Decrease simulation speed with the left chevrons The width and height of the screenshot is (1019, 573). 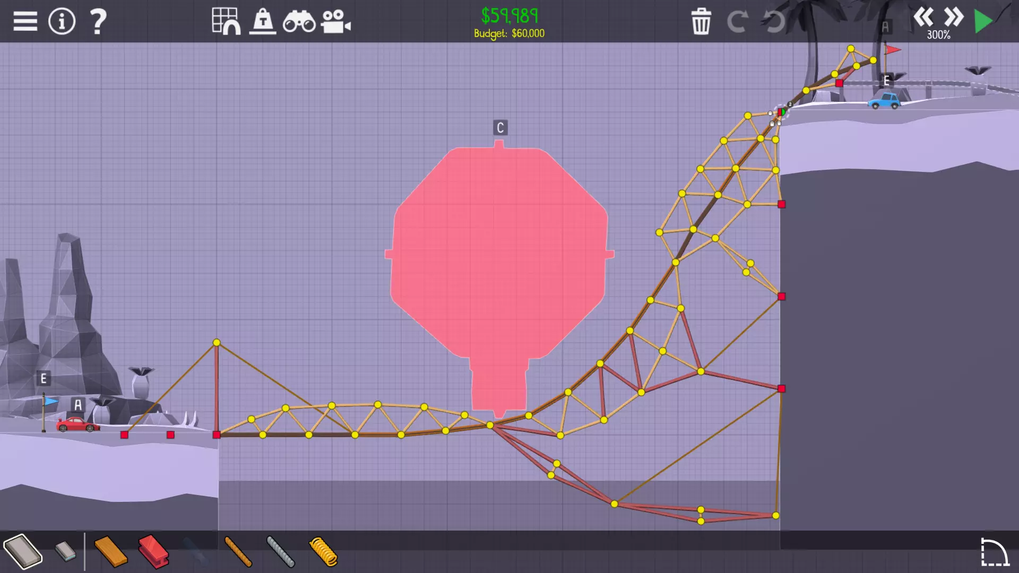click(923, 18)
